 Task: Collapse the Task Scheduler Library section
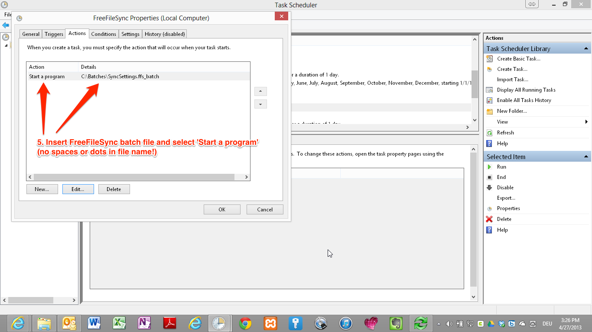pyautogui.click(x=586, y=48)
